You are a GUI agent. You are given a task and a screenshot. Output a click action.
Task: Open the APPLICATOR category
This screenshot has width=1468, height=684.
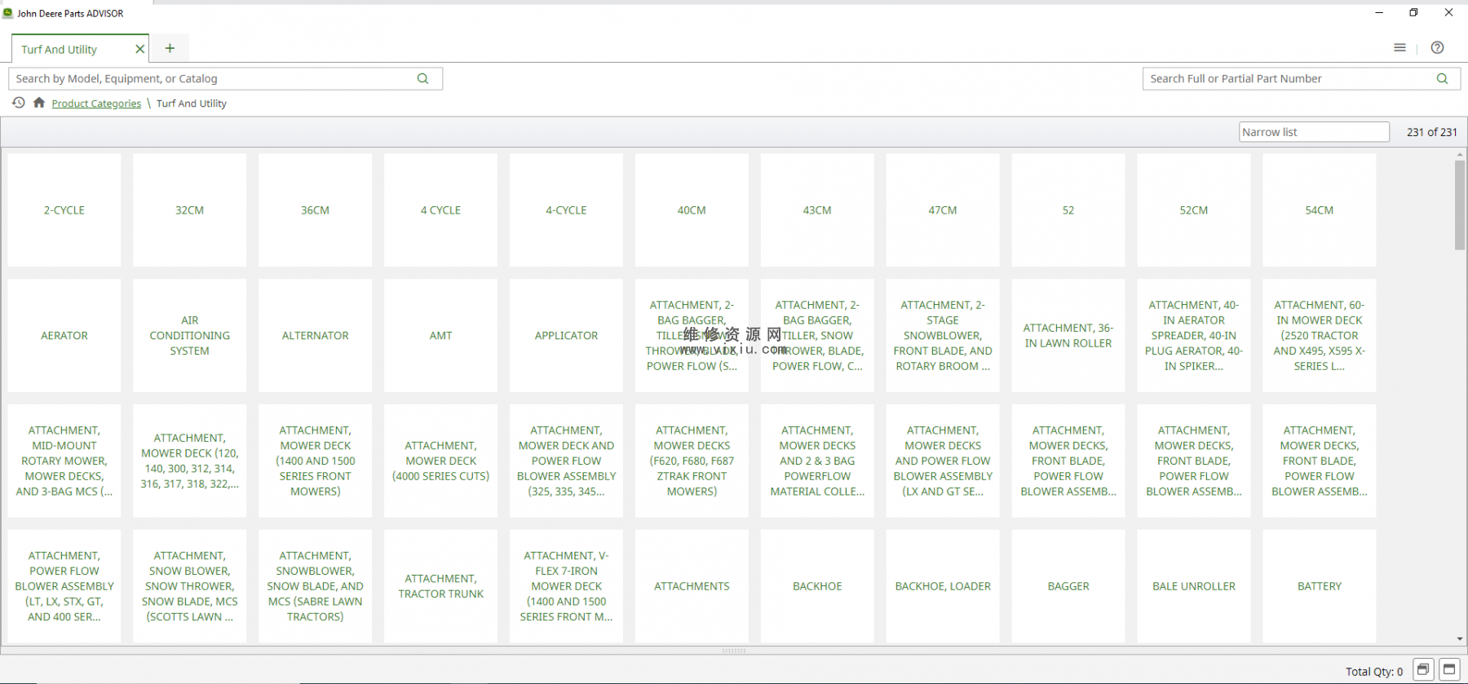(x=567, y=336)
